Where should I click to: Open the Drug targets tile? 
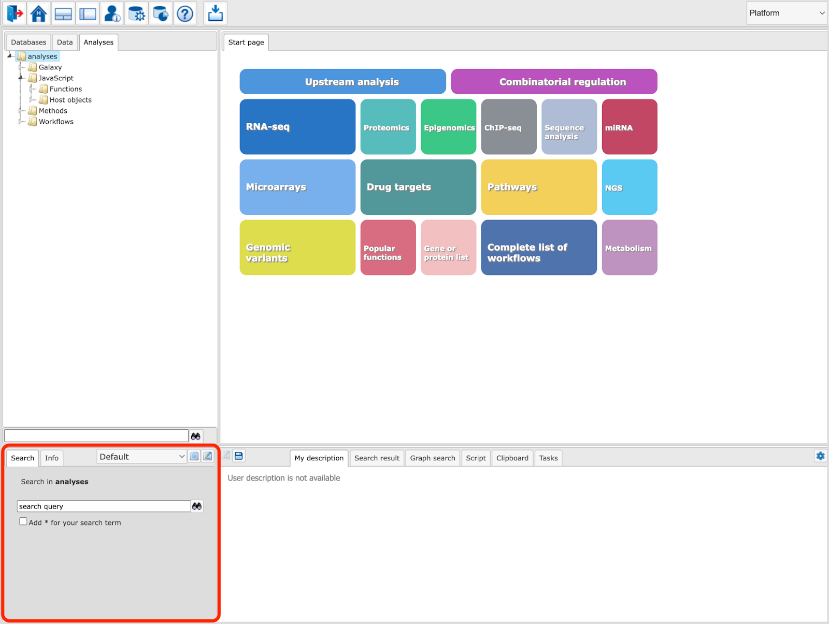(418, 187)
